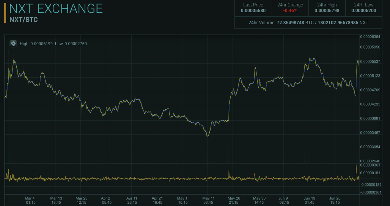Click the chart High: 0.00006199 readout
Viewport: 390px width, 206px height.
coord(36,44)
